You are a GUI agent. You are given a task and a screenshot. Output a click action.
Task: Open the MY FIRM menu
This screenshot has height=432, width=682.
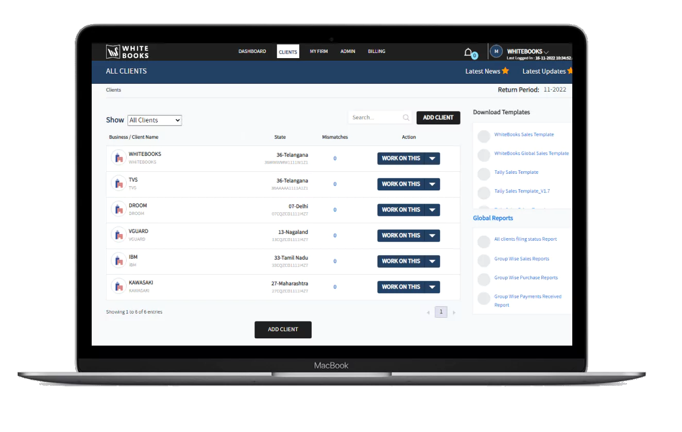319,51
